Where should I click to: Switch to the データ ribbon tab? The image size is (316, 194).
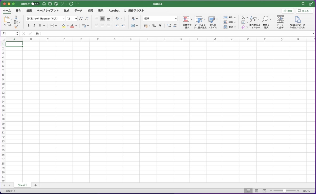(78, 10)
